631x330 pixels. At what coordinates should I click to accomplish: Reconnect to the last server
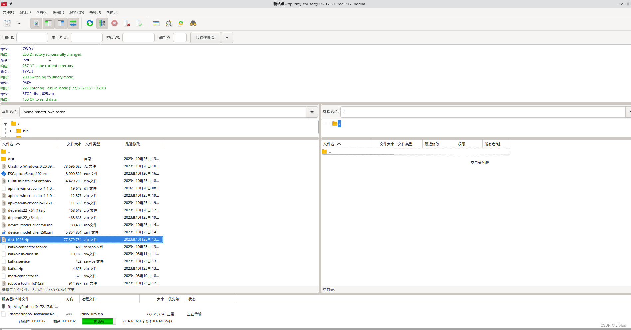pos(139,23)
